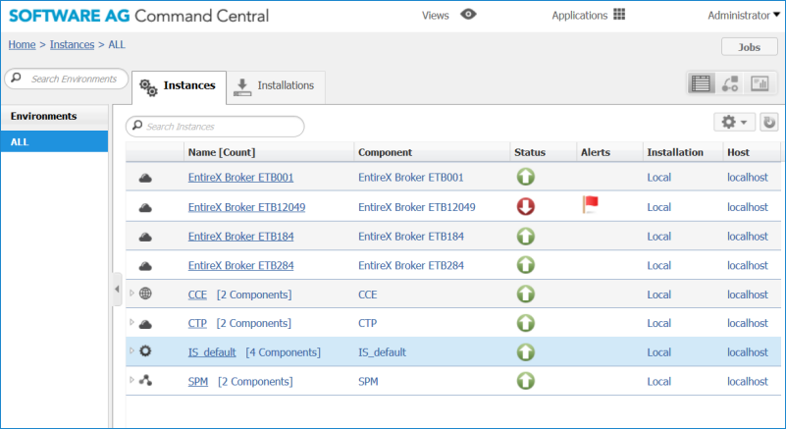786x429 pixels.
Task: Click the SPM green status icon
Action: coord(526,381)
